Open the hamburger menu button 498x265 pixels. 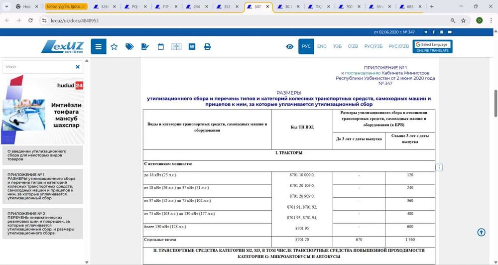click(x=99, y=47)
